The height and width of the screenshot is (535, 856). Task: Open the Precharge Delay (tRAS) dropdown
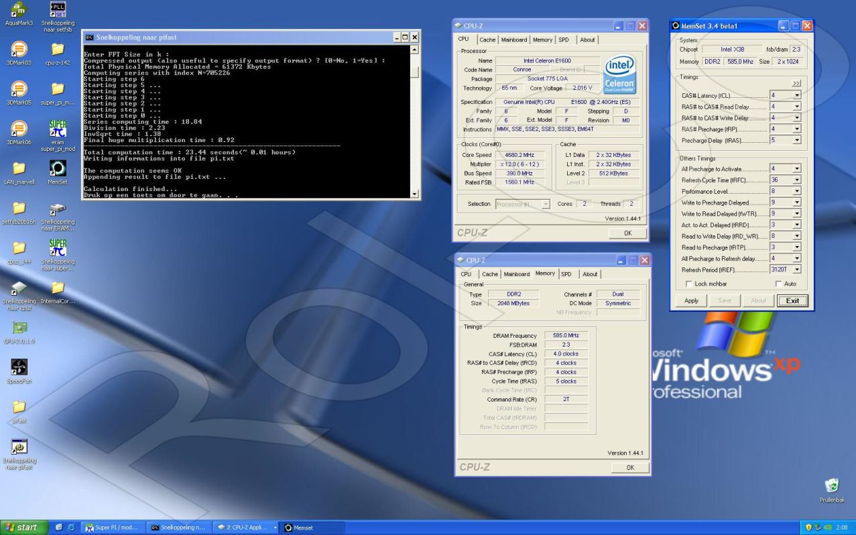[796, 141]
